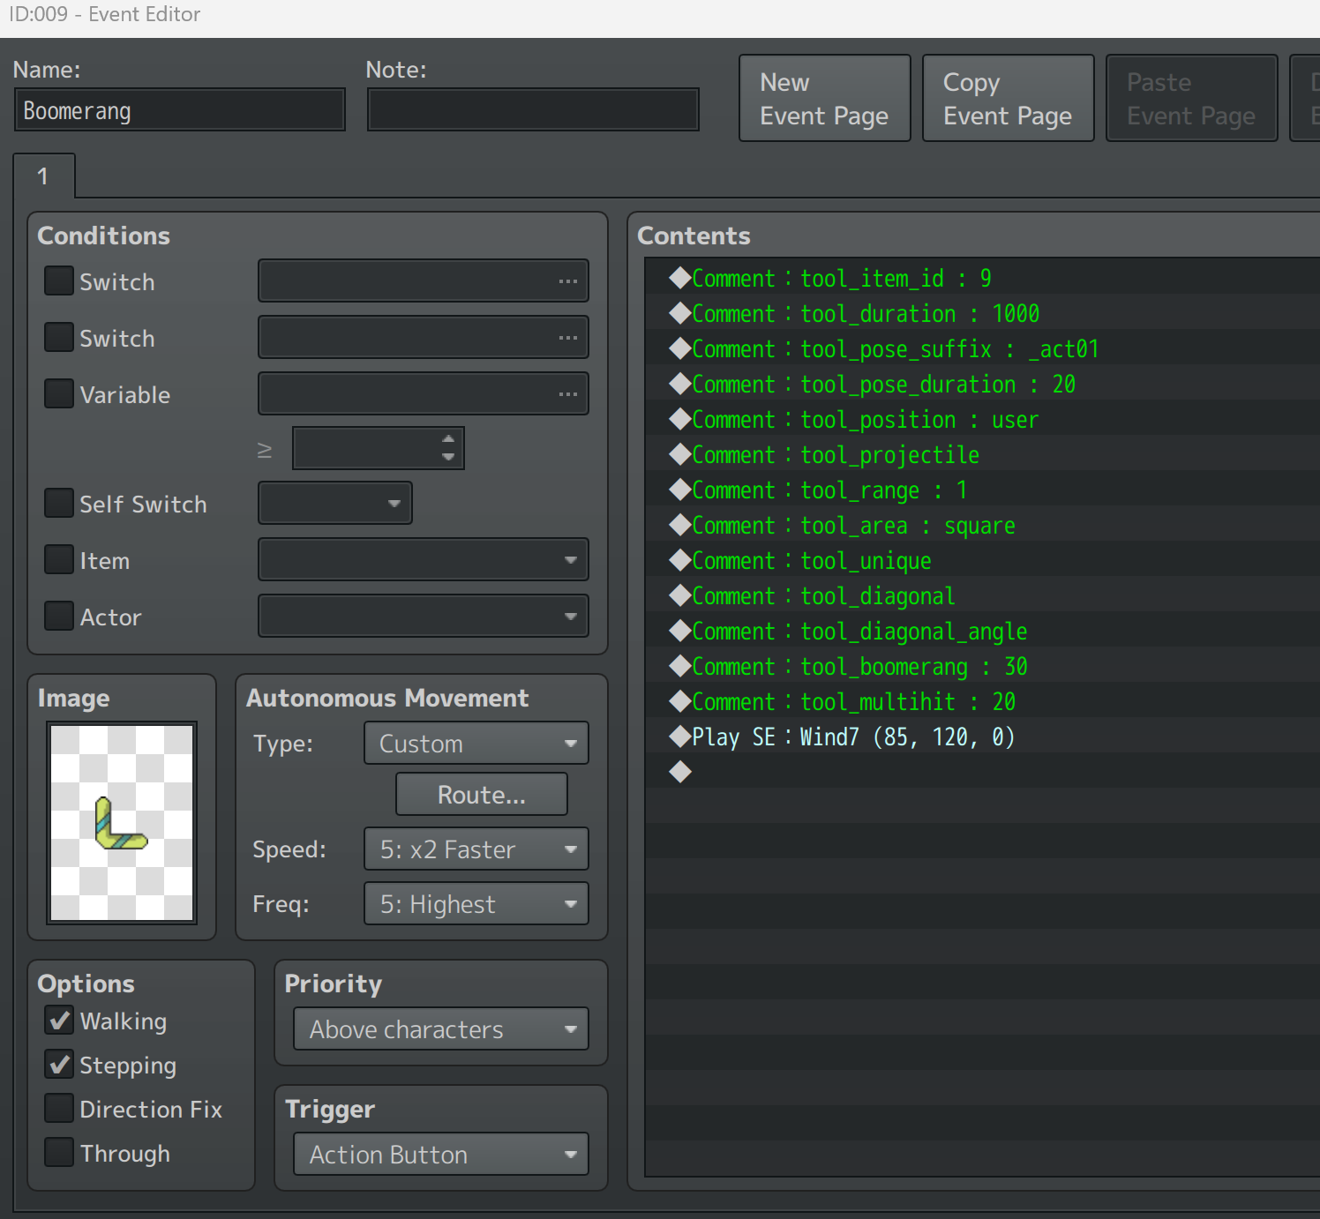Open the Trigger dropdown Action Button
This screenshot has width=1320, height=1219.
(x=441, y=1155)
